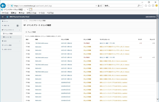Click the マッチしたルール column header

[105, 39]
